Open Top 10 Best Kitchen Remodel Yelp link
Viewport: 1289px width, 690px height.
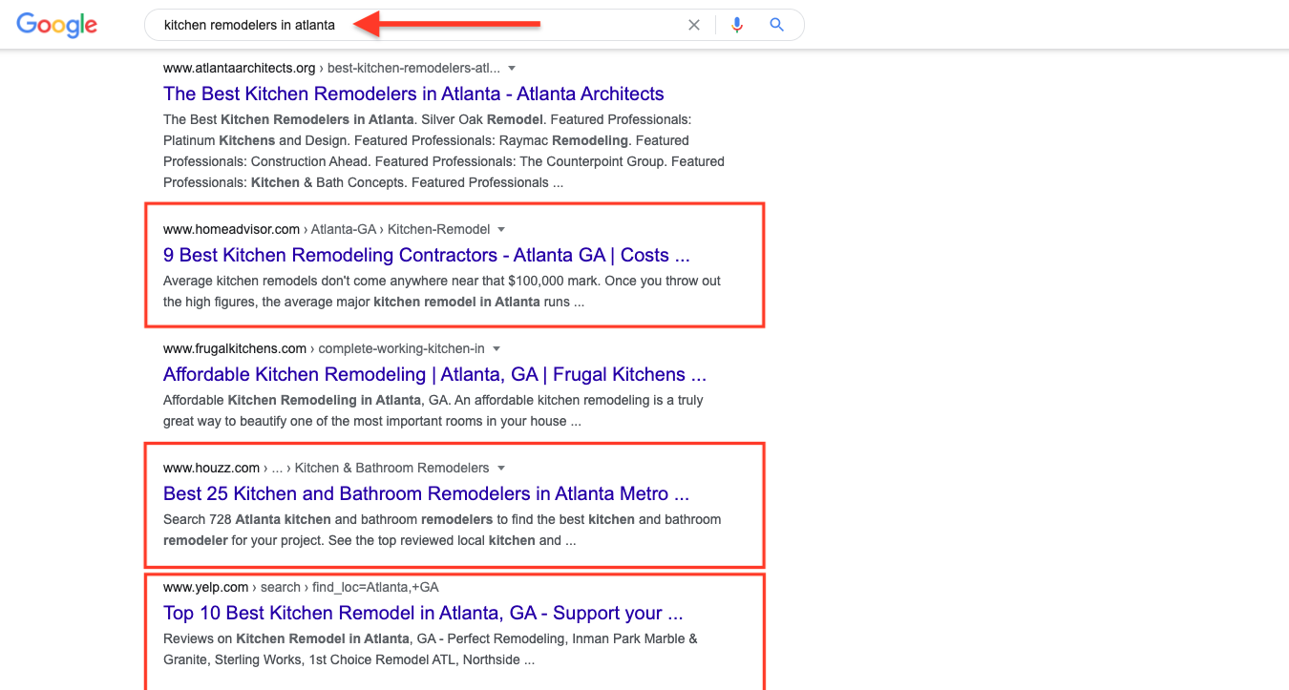423,613
